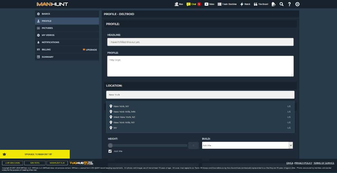Click the Upgrade crown link beside Billing
337x173 pixels.
pyautogui.click(x=90, y=50)
